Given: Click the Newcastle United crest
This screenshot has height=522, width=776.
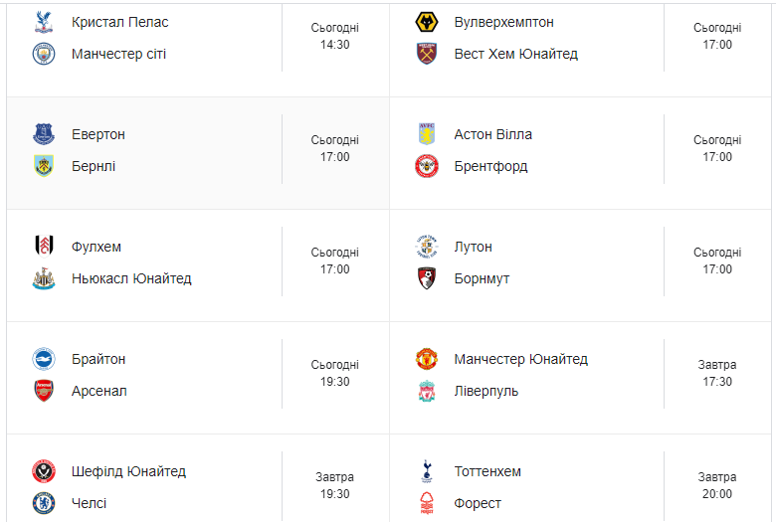Looking at the screenshot, I should pyautogui.click(x=44, y=278).
